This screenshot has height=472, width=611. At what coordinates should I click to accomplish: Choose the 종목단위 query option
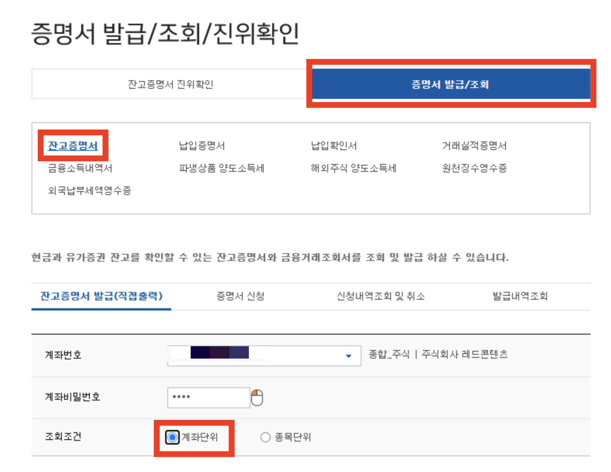[x=266, y=437]
